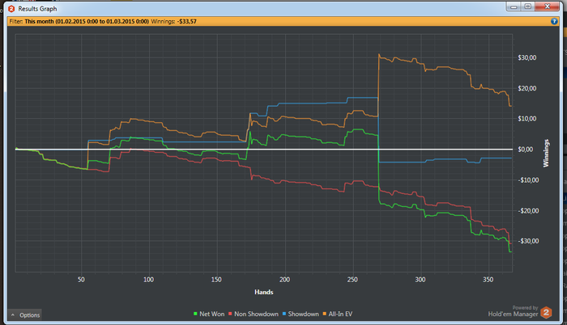Open the help question mark icon

[554, 21]
